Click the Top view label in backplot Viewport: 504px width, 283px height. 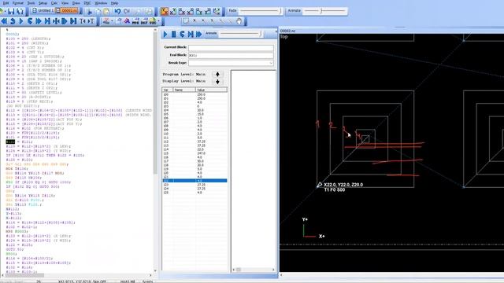(283, 37)
